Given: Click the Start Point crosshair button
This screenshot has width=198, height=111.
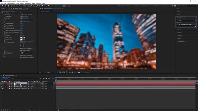Looking at the screenshot, I should 21,16.
